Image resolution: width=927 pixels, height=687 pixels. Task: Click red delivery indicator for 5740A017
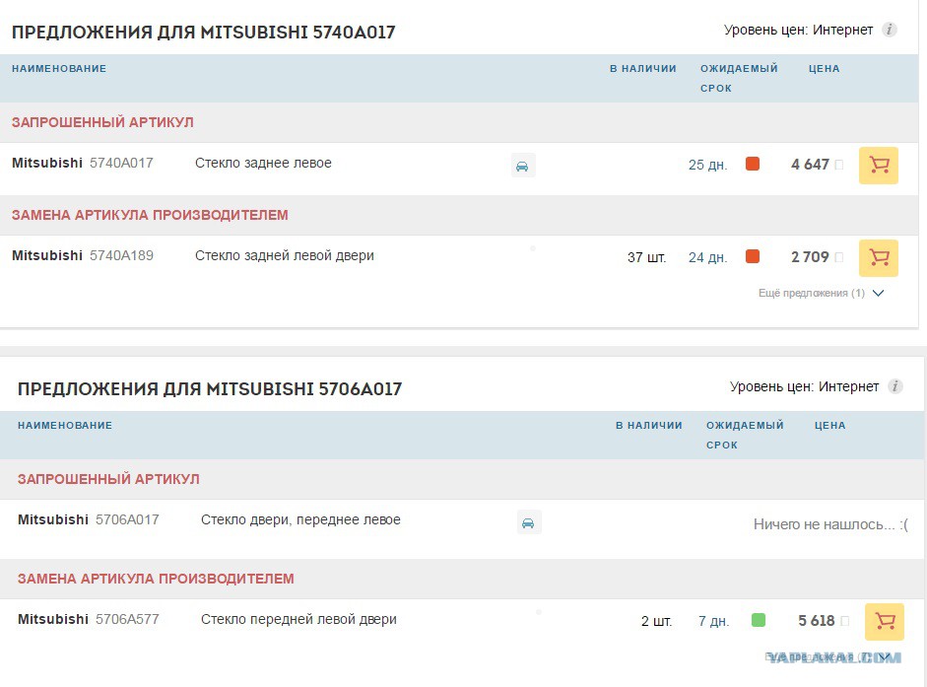(x=752, y=164)
